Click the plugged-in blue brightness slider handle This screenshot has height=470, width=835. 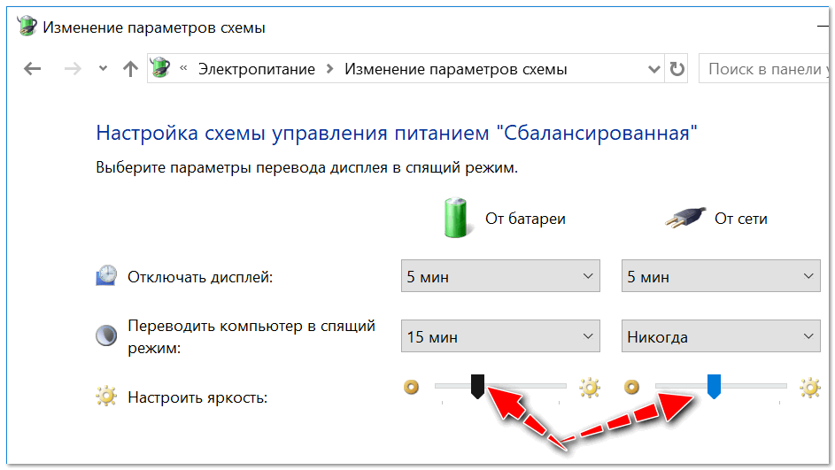click(715, 385)
